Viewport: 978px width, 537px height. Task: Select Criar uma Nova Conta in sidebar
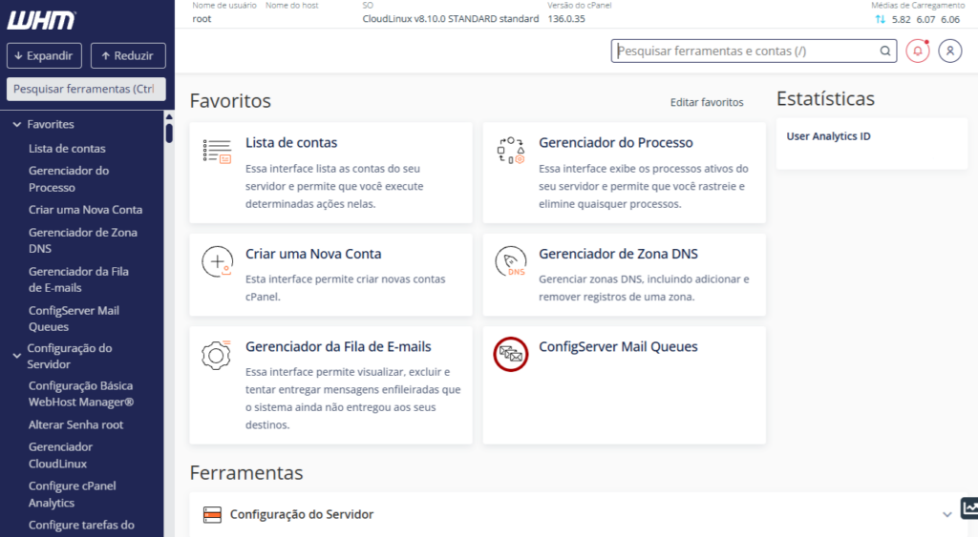pyautogui.click(x=85, y=210)
